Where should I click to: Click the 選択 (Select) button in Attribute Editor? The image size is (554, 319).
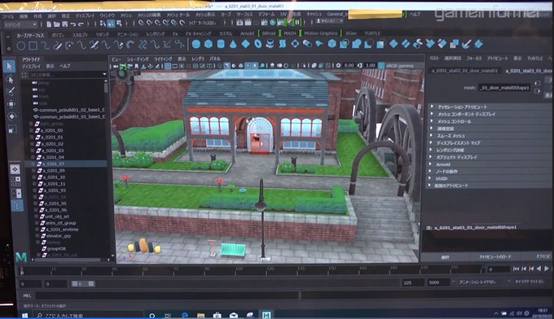[x=445, y=257]
